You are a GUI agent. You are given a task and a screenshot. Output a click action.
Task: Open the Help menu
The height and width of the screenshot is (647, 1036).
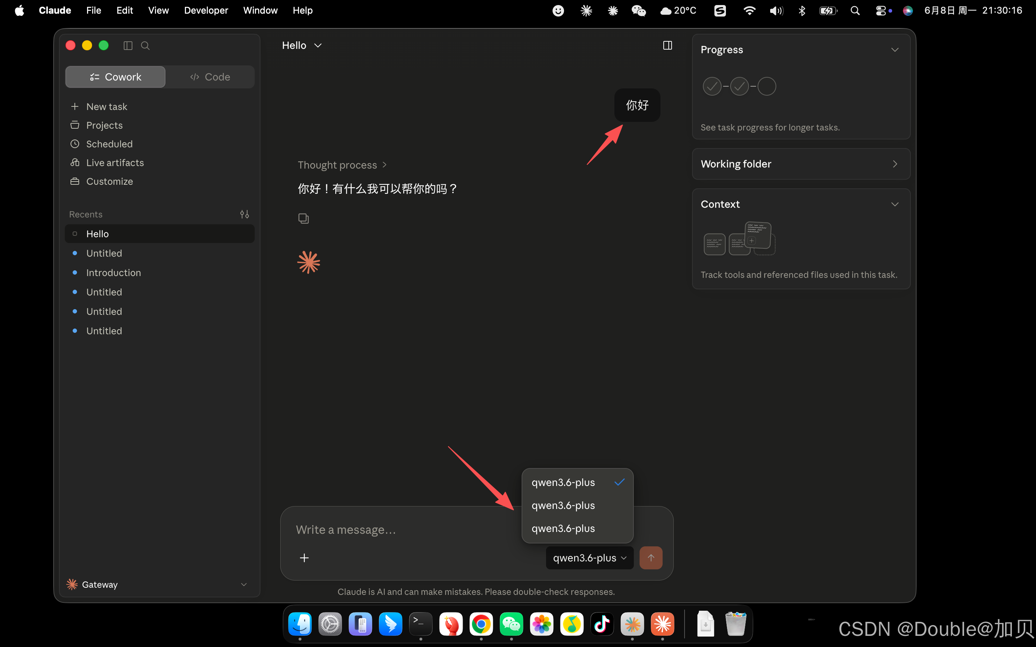pos(303,11)
